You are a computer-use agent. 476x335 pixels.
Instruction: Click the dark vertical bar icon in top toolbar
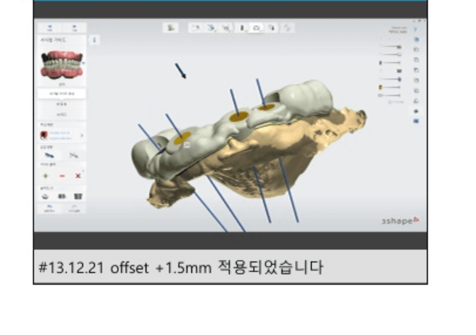(x=242, y=28)
